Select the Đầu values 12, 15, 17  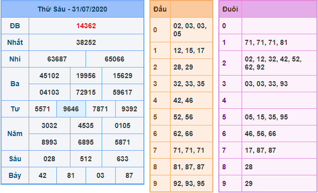[189, 50]
